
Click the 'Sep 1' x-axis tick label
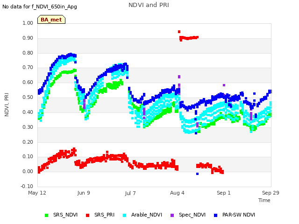[x=224, y=193]
